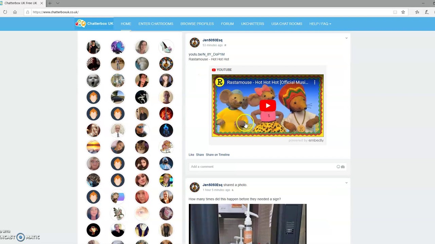Open the carousel profile avatar

pyautogui.click(x=166, y=147)
